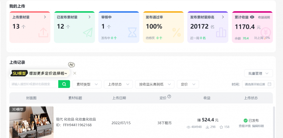
Task: Toggle earnings visibility eye icon
Action: 252,17
